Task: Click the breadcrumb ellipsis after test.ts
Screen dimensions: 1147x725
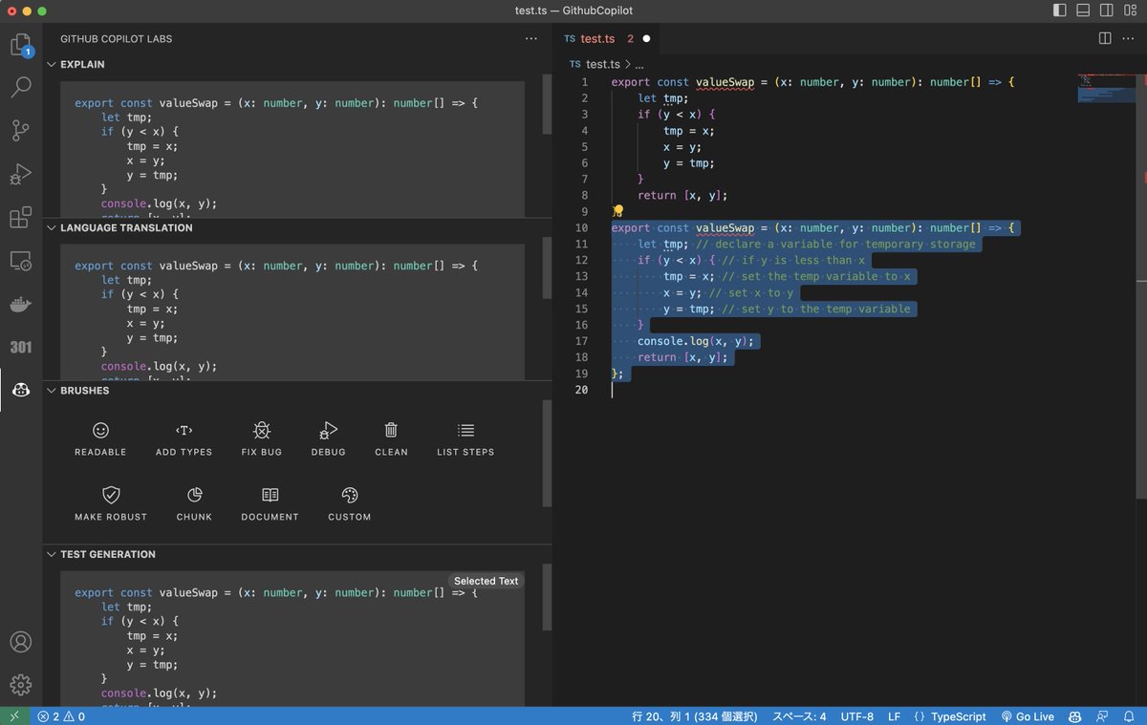Action: (639, 64)
